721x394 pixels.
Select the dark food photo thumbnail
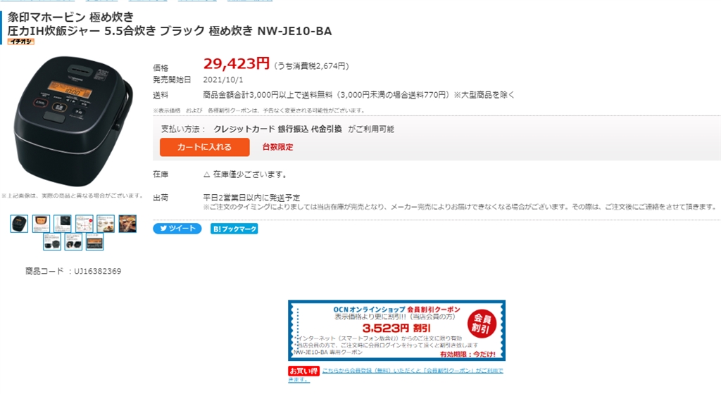[127, 224]
